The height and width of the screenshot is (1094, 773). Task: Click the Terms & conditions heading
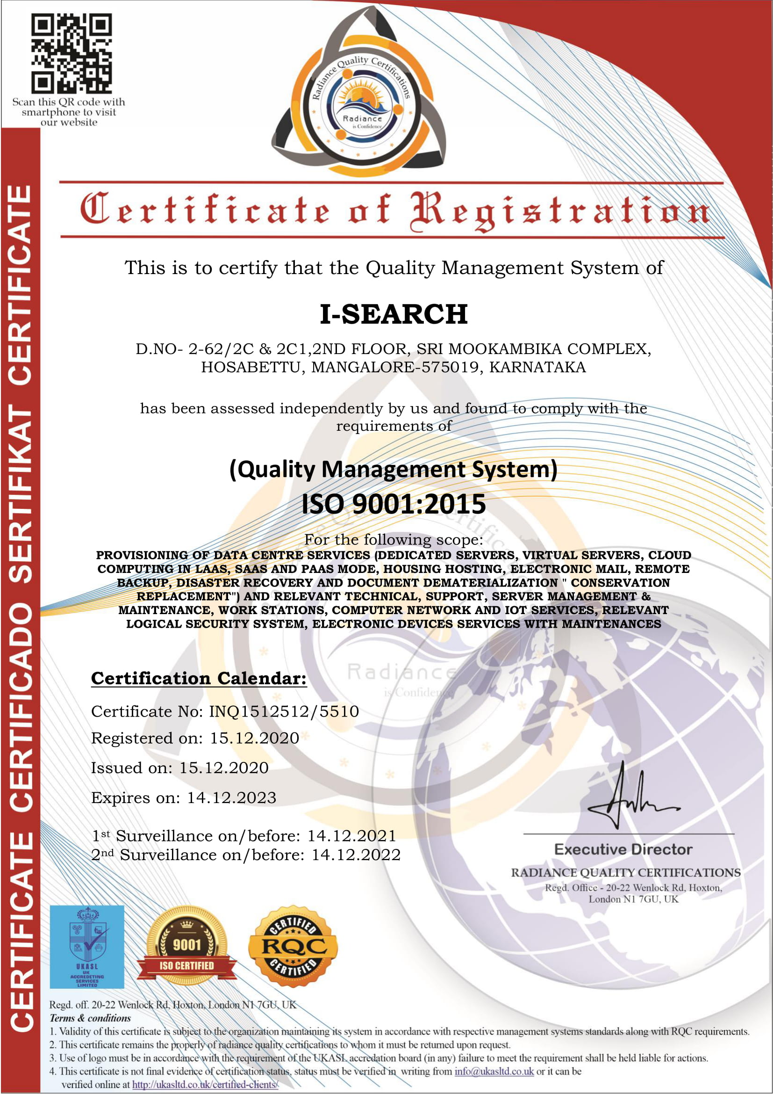click(x=90, y=1018)
